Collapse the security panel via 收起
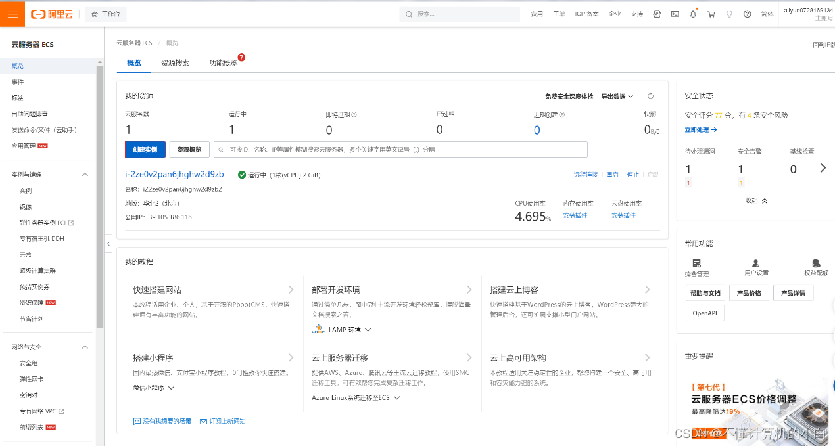 click(756, 200)
